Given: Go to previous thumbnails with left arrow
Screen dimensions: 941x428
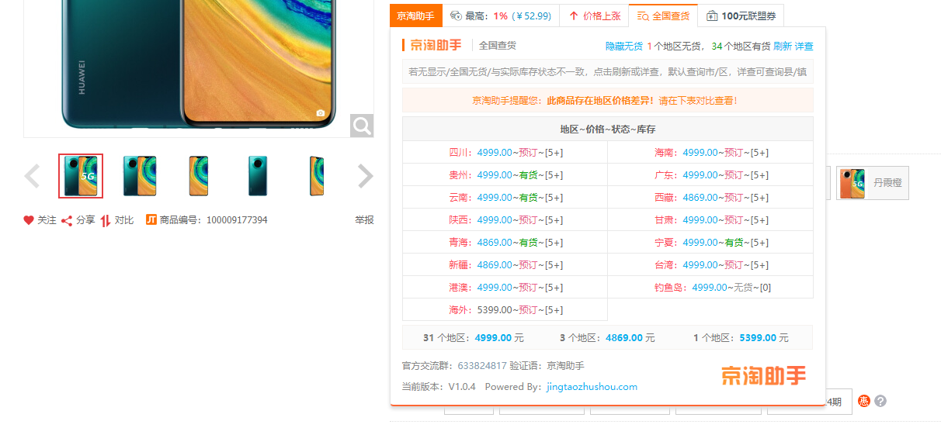Looking at the screenshot, I should pos(32,177).
